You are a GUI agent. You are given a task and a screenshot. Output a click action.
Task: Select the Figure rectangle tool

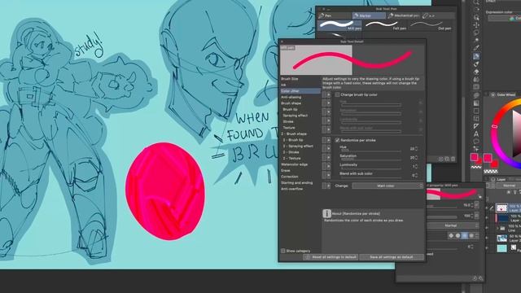476,111
